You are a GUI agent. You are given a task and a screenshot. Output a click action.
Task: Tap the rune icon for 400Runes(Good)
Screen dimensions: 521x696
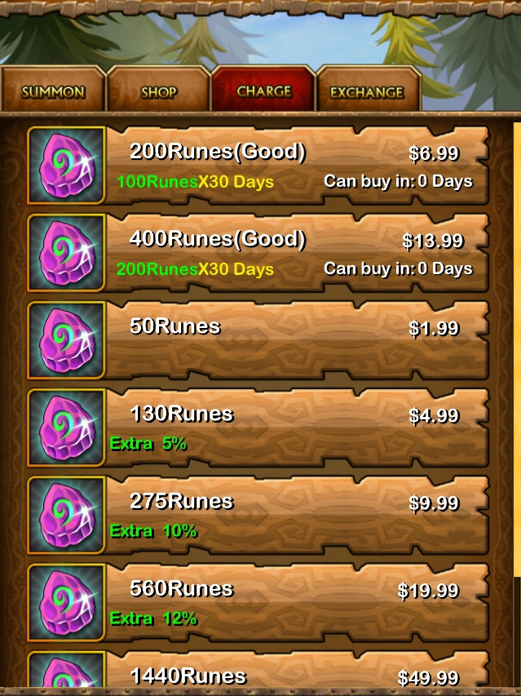(x=66, y=253)
